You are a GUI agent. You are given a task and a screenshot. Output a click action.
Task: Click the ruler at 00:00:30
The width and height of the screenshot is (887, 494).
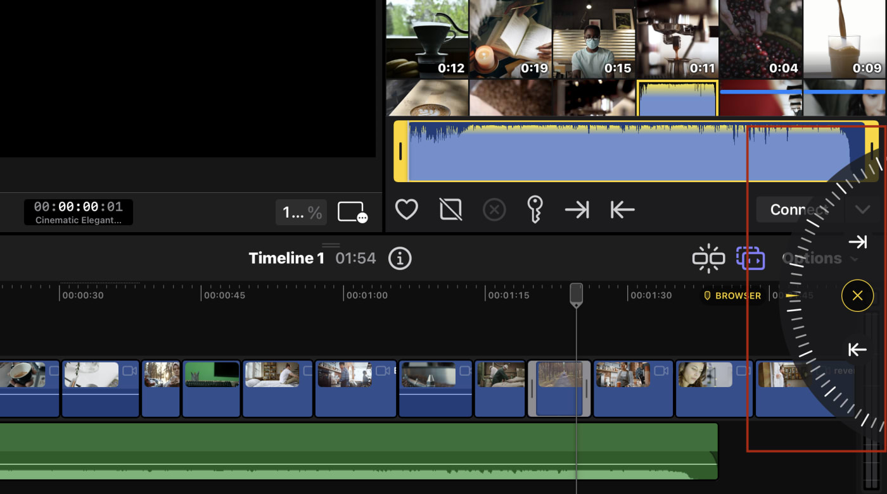click(82, 295)
